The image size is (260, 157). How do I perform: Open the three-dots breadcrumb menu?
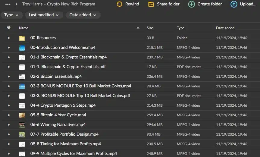pos(8,4)
